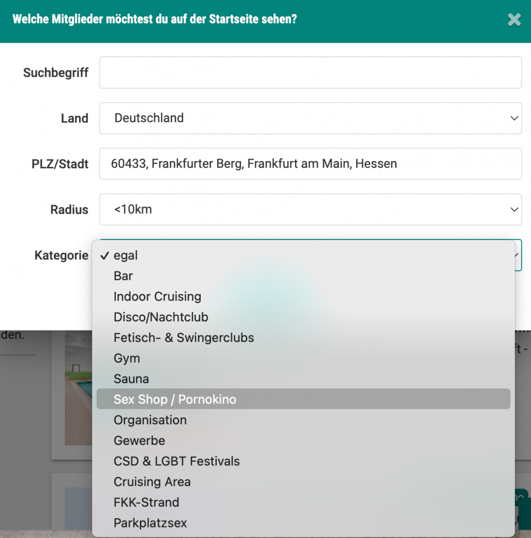The height and width of the screenshot is (538, 531).
Task: Select 'Indoor Cruising' category option
Action: click(x=157, y=297)
